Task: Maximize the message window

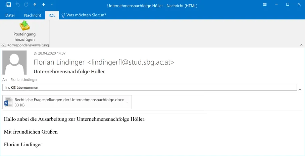Action: 288,4
